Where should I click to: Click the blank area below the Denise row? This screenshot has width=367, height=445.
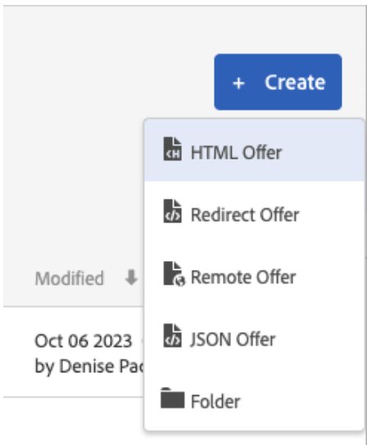pos(72,420)
